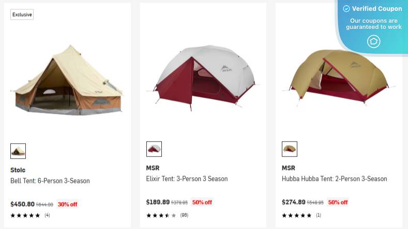Click the Elixir Tent: 3-Person 3 Season title
Viewport: 408px width, 229px height.
pos(187,179)
